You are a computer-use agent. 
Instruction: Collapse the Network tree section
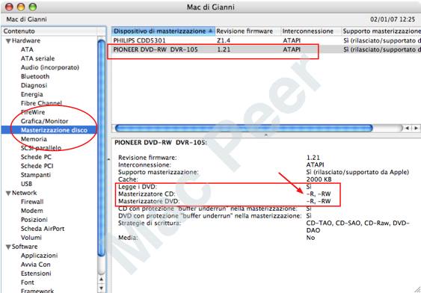8,193
